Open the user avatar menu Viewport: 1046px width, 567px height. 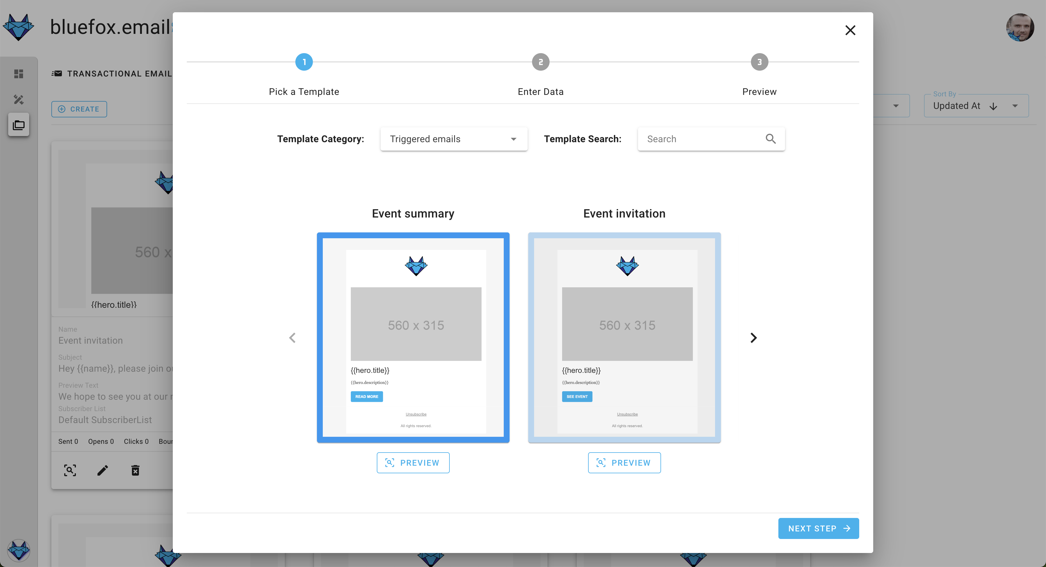pos(1020,27)
